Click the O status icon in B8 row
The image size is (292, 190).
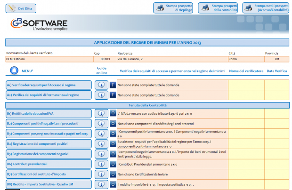tap(113, 184)
